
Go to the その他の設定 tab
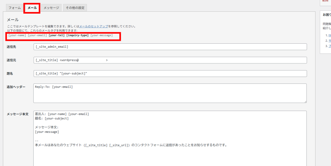pos(75,8)
